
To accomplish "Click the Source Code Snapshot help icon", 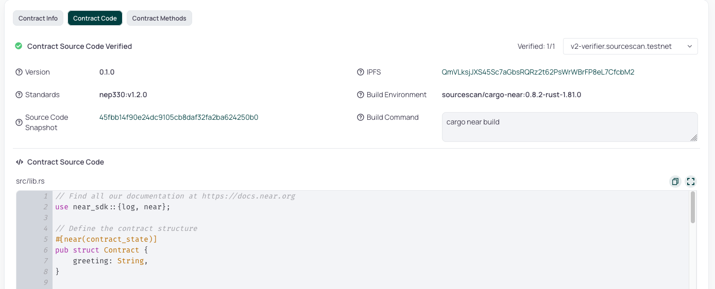I will [19, 122].
